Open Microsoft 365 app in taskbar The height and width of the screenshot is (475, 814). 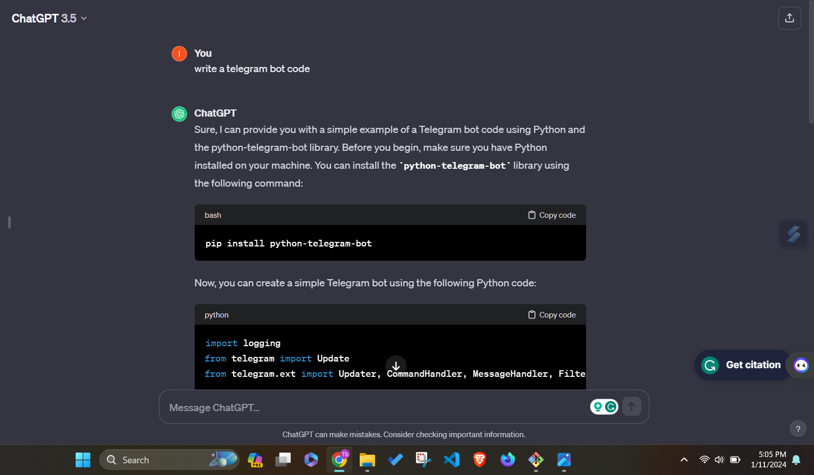coord(311,460)
